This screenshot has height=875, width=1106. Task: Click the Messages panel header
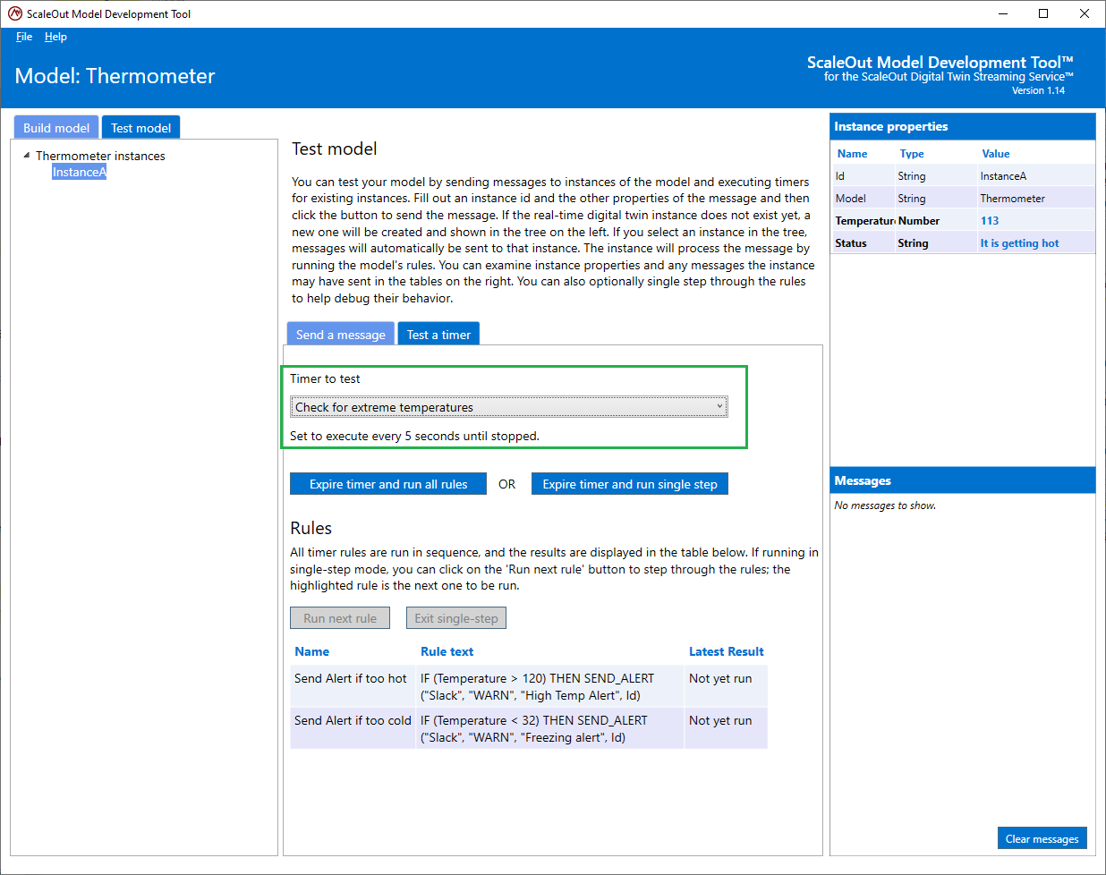point(963,480)
